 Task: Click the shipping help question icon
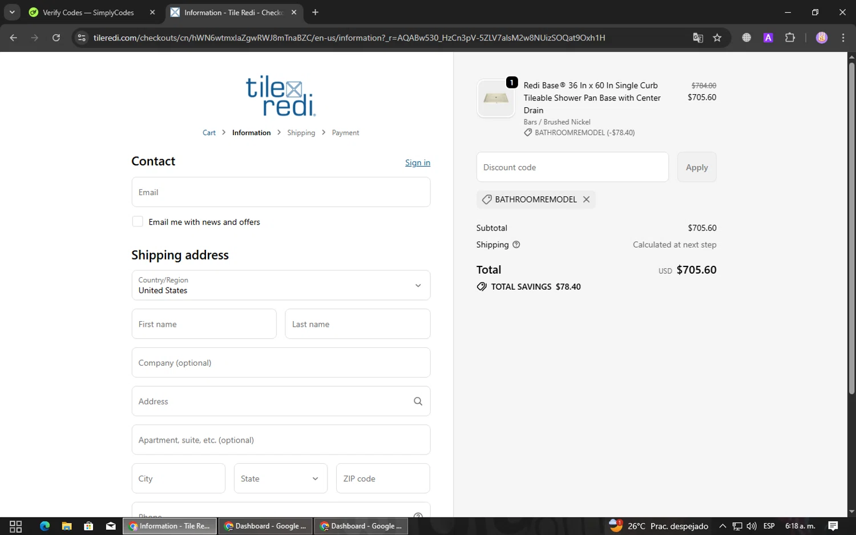point(516,245)
